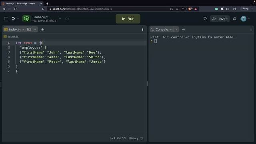Open file History in status bar
Screen dimensions: 256x144
133,138
